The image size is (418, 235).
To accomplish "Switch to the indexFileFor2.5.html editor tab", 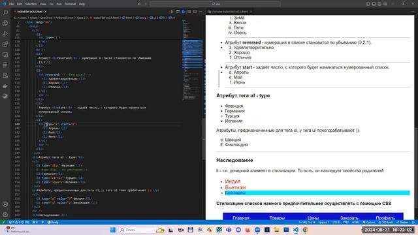I will (x=29, y=12).
